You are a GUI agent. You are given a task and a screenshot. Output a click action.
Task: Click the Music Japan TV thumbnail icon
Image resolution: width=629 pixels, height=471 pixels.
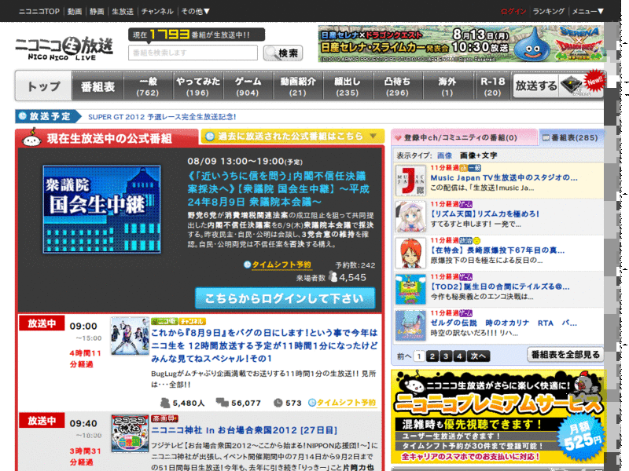click(410, 181)
